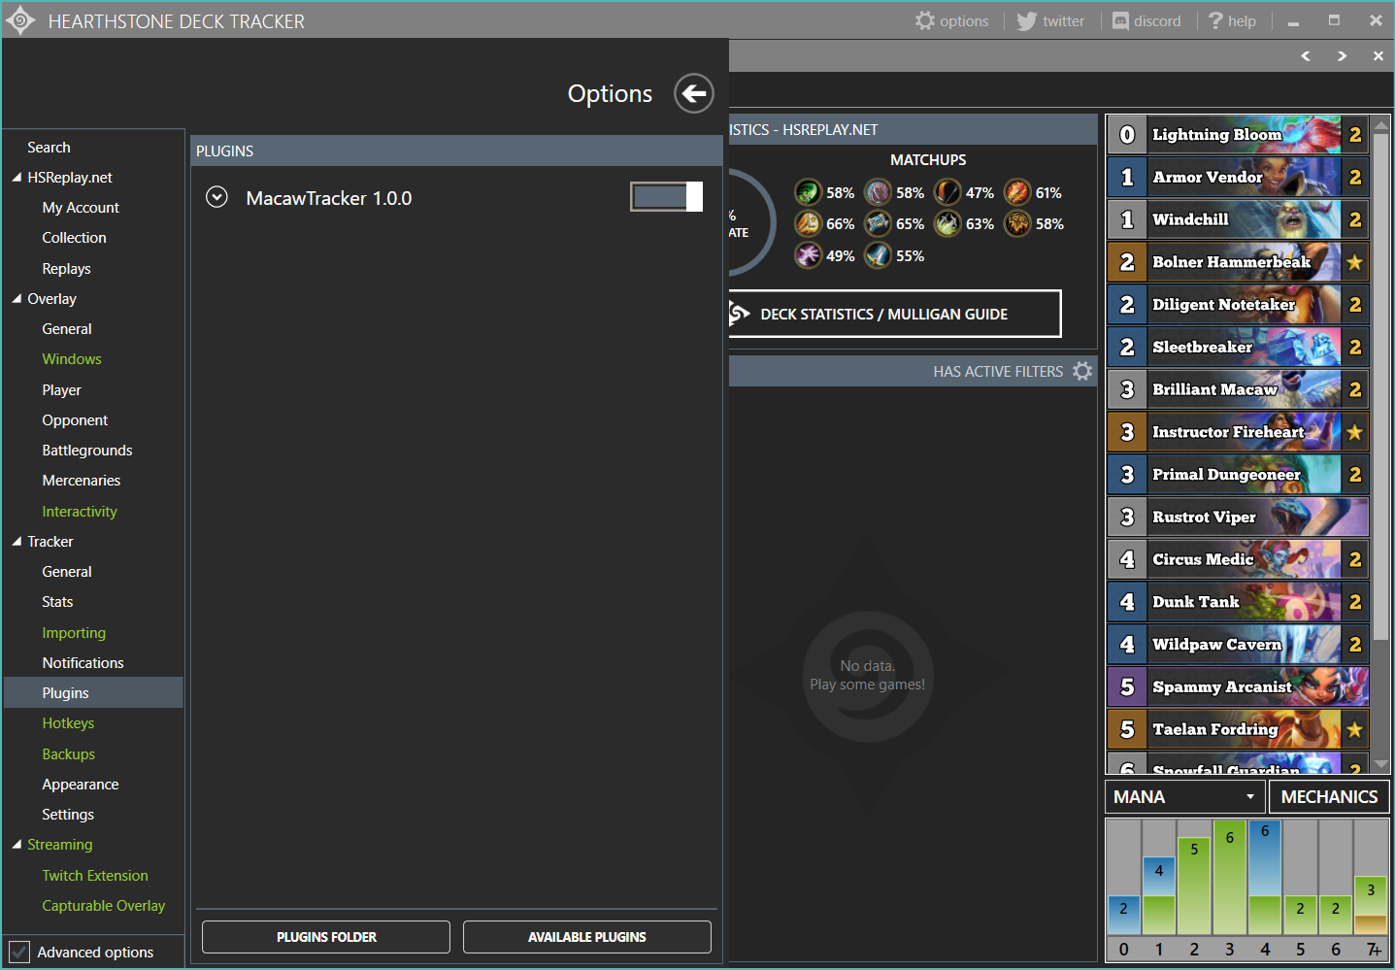Screen dimensions: 1395x970
Task: Open filter settings gear beside HAS ACTIVE FILTERS
Action: point(1082,371)
